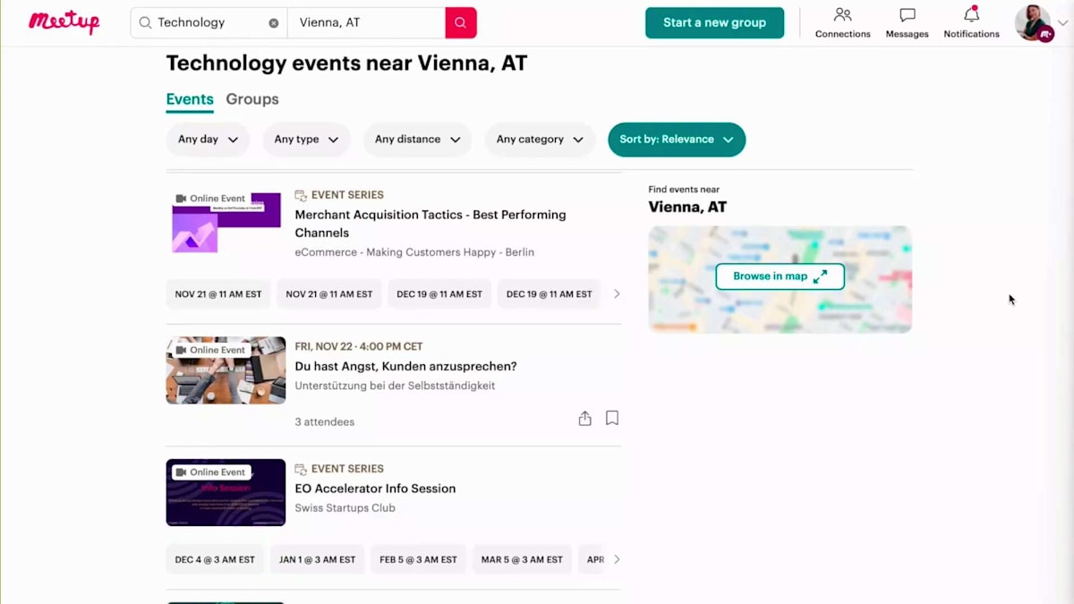Click the 3 attendees text
This screenshot has height=604, width=1074.
click(325, 421)
